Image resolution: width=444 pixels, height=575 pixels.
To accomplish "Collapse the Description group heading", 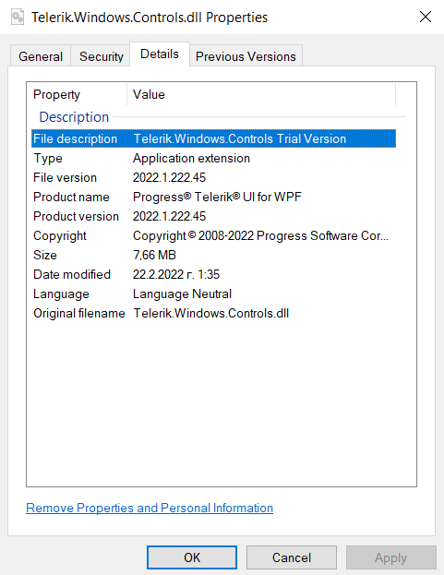I will click(74, 117).
